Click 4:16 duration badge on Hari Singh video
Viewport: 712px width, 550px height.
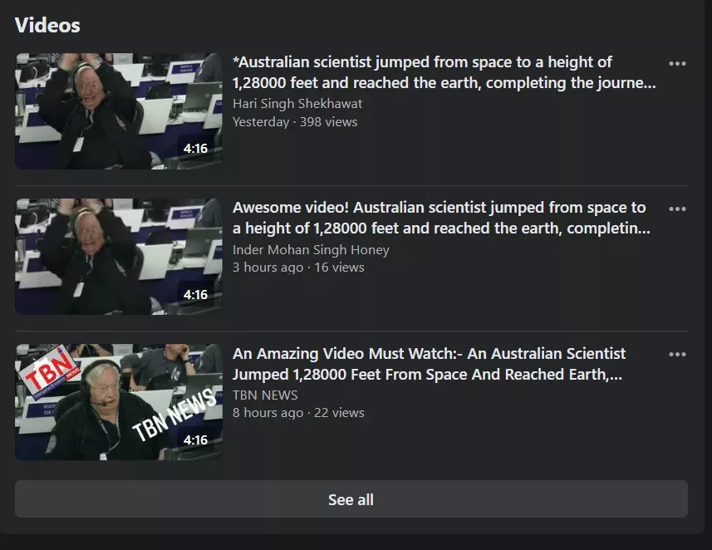[x=195, y=149]
